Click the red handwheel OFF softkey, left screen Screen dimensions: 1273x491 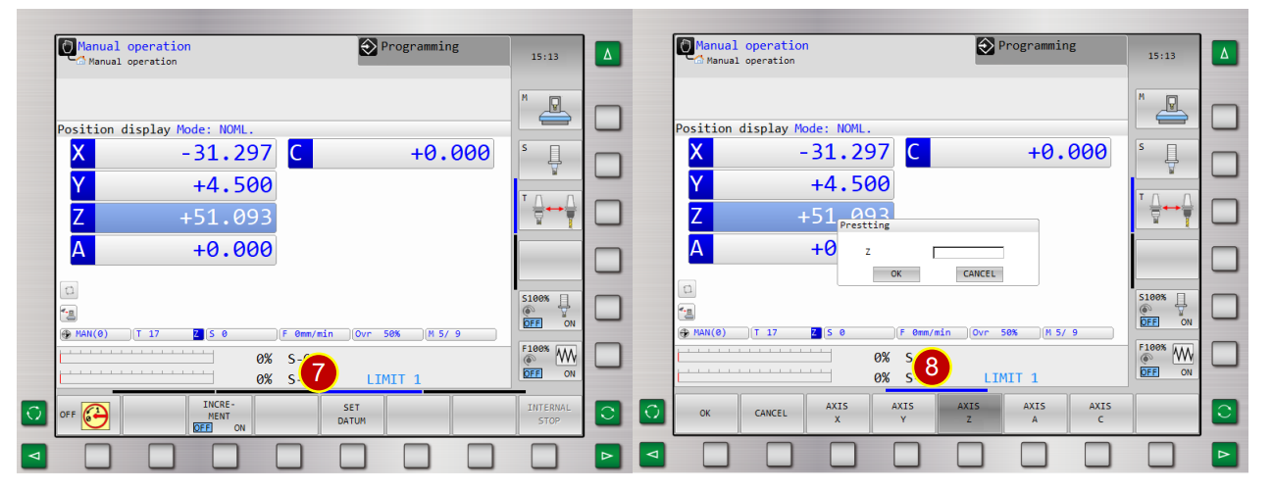(88, 416)
